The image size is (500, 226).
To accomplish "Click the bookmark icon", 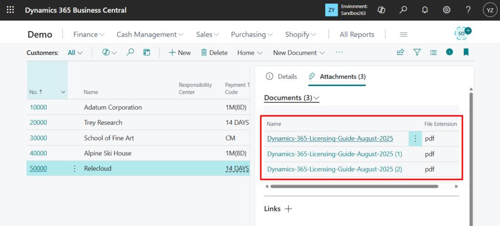I will pos(466,52).
